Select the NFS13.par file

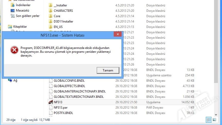(x=60, y=108)
